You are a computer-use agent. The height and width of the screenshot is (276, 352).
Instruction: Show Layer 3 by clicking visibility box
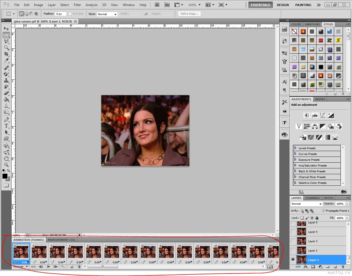(293, 241)
